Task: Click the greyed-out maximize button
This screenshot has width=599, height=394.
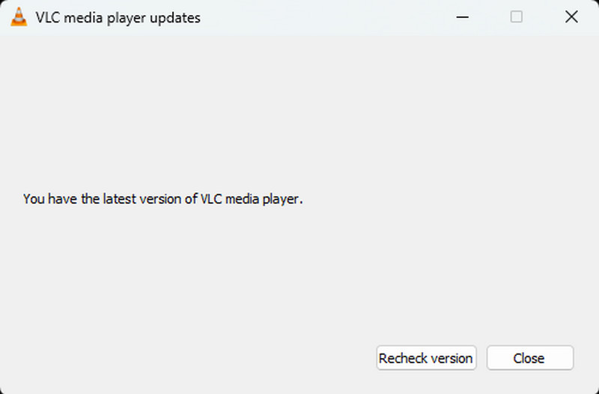Action: (x=516, y=17)
